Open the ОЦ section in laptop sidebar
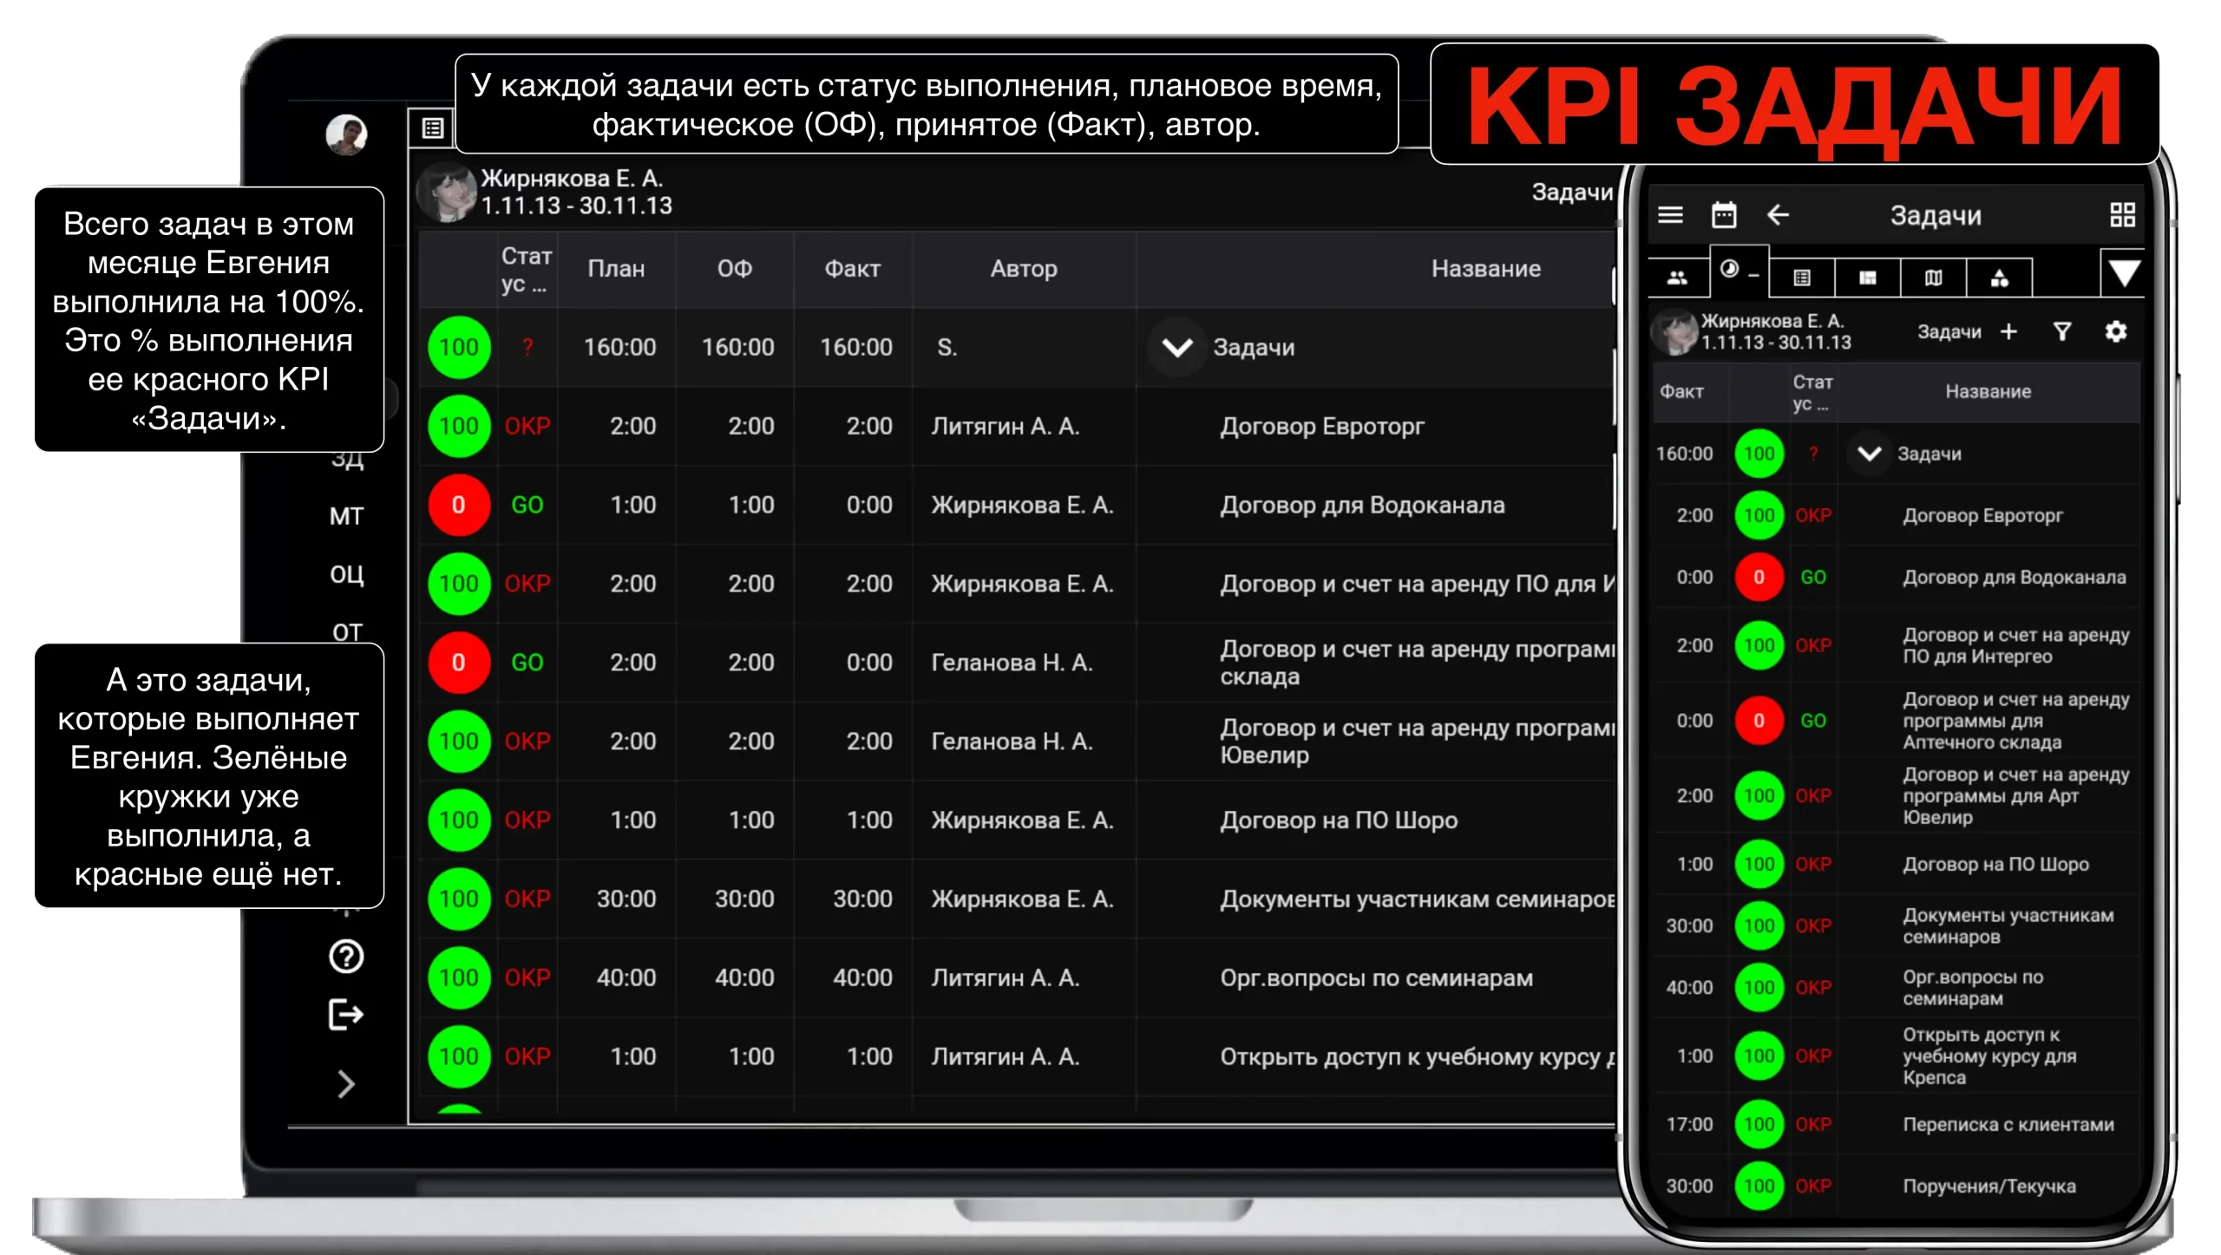2221x1255 pixels. pyautogui.click(x=346, y=574)
